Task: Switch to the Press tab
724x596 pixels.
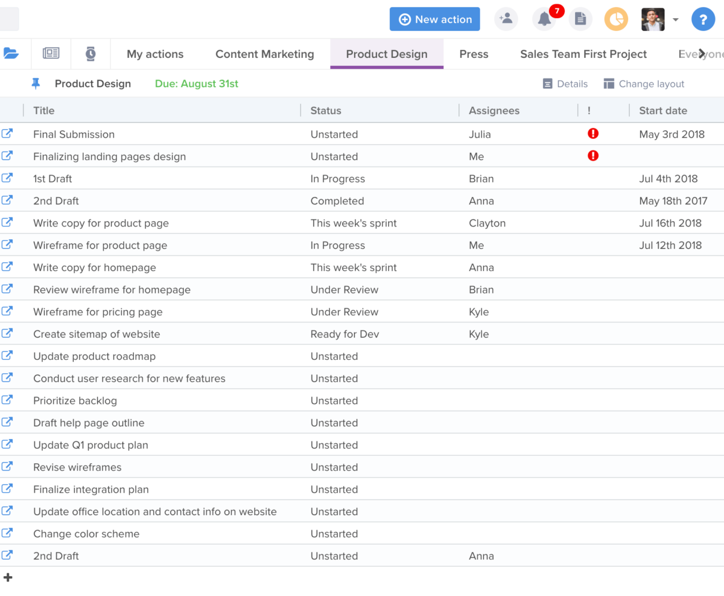Action: 474,54
